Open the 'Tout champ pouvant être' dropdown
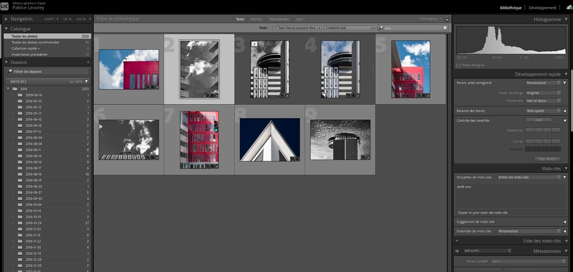This screenshot has height=272, width=573. pyautogui.click(x=299, y=27)
